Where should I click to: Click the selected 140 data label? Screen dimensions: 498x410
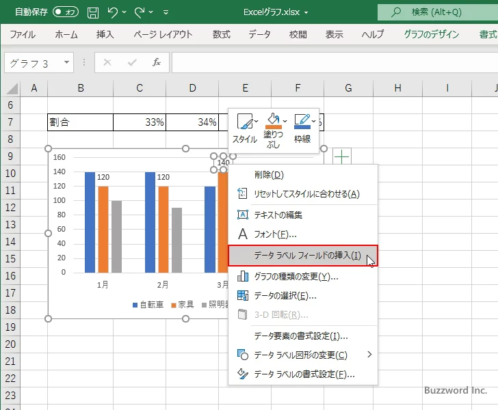223,163
